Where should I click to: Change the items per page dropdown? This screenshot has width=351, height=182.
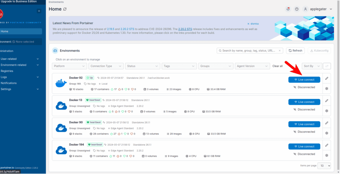pos(324,166)
